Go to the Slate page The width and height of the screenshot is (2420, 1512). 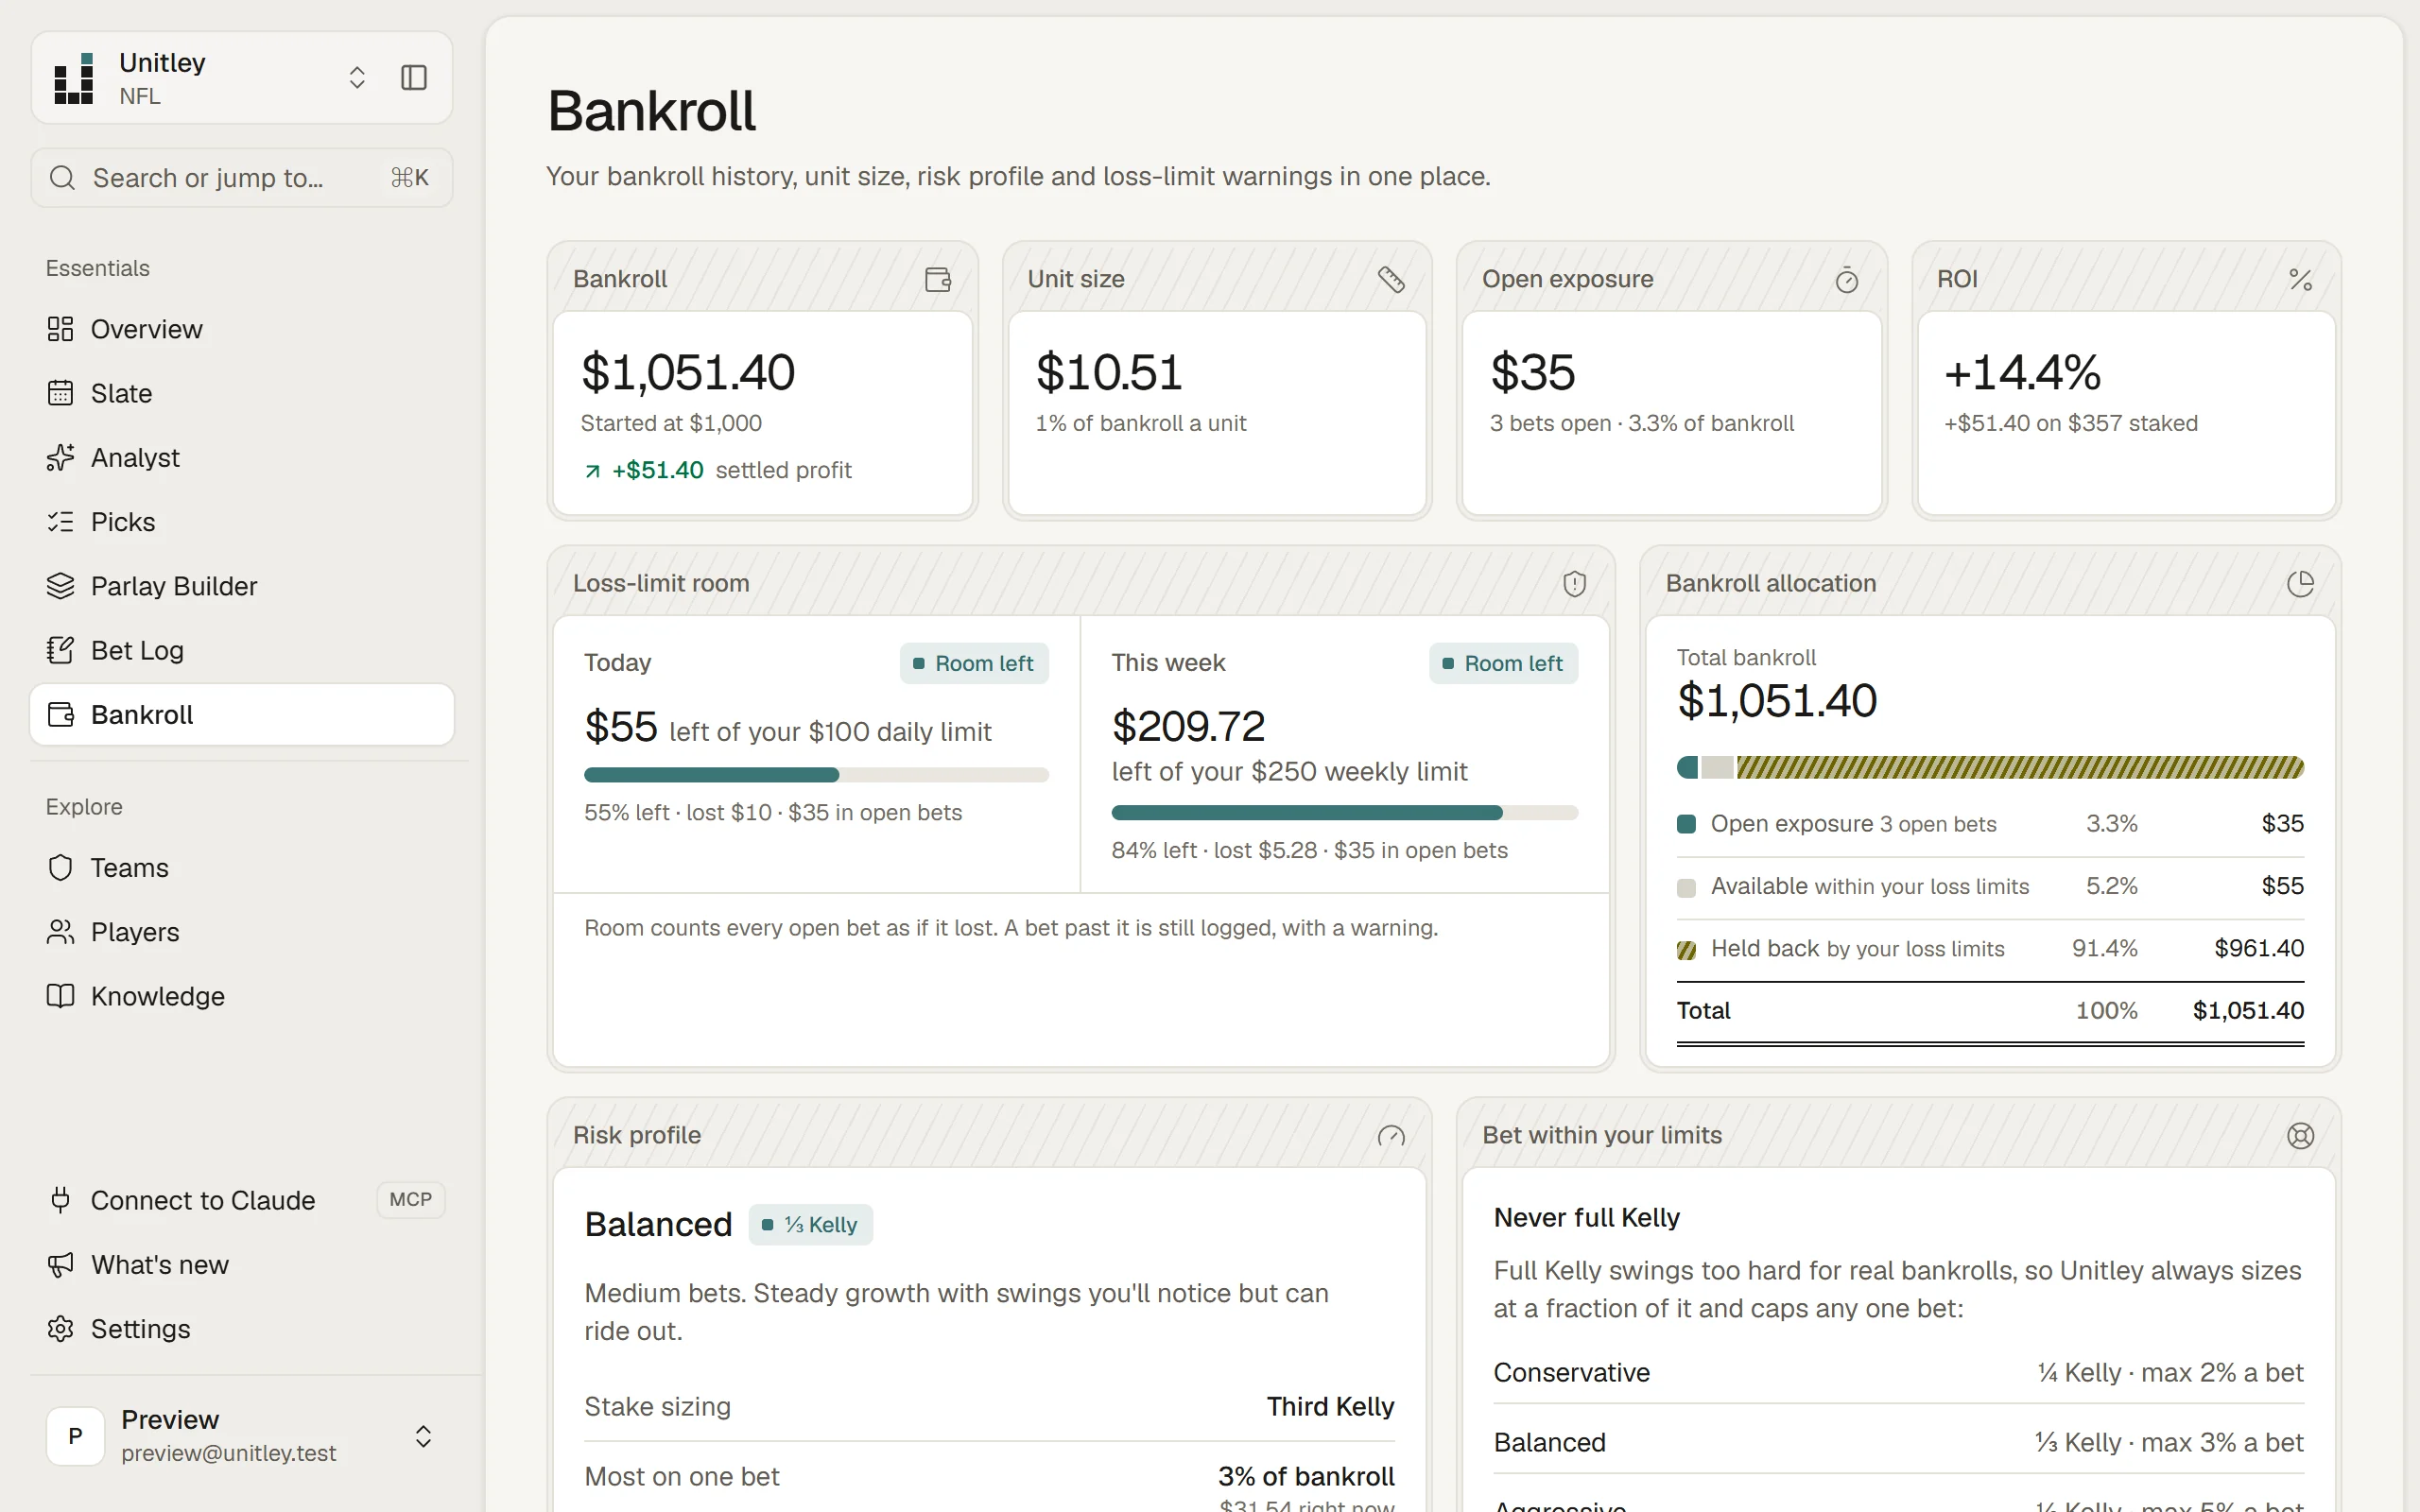tap(242, 393)
